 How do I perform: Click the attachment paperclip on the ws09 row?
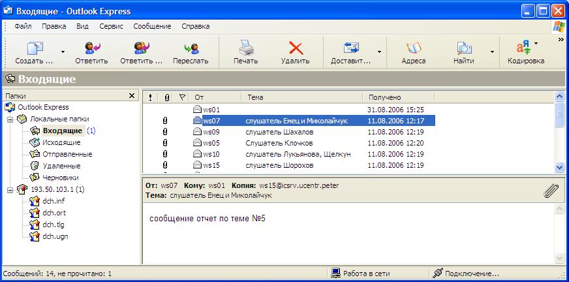(165, 132)
